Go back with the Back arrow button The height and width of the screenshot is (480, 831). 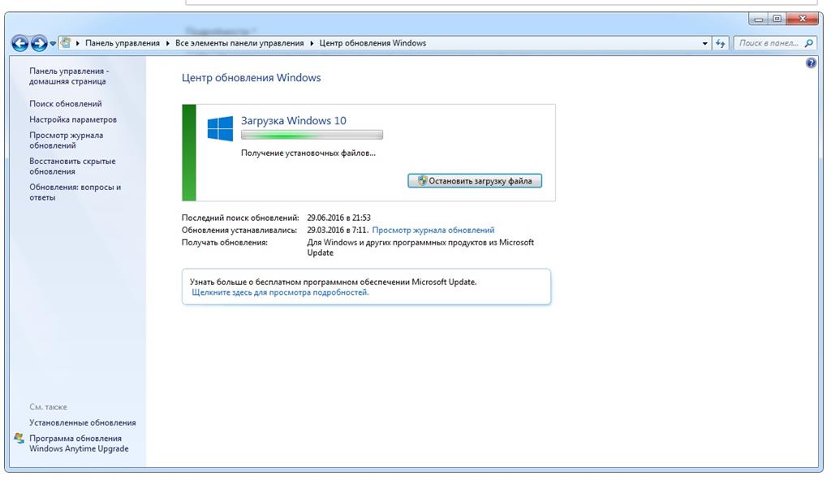pyautogui.click(x=20, y=44)
